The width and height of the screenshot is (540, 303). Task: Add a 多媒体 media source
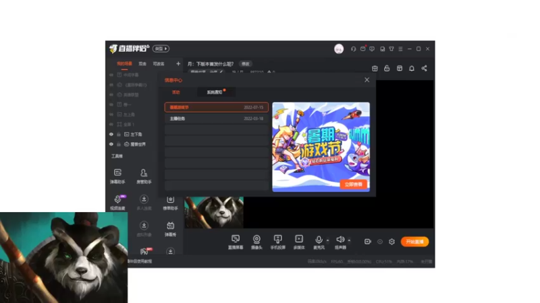pos(299,242)
